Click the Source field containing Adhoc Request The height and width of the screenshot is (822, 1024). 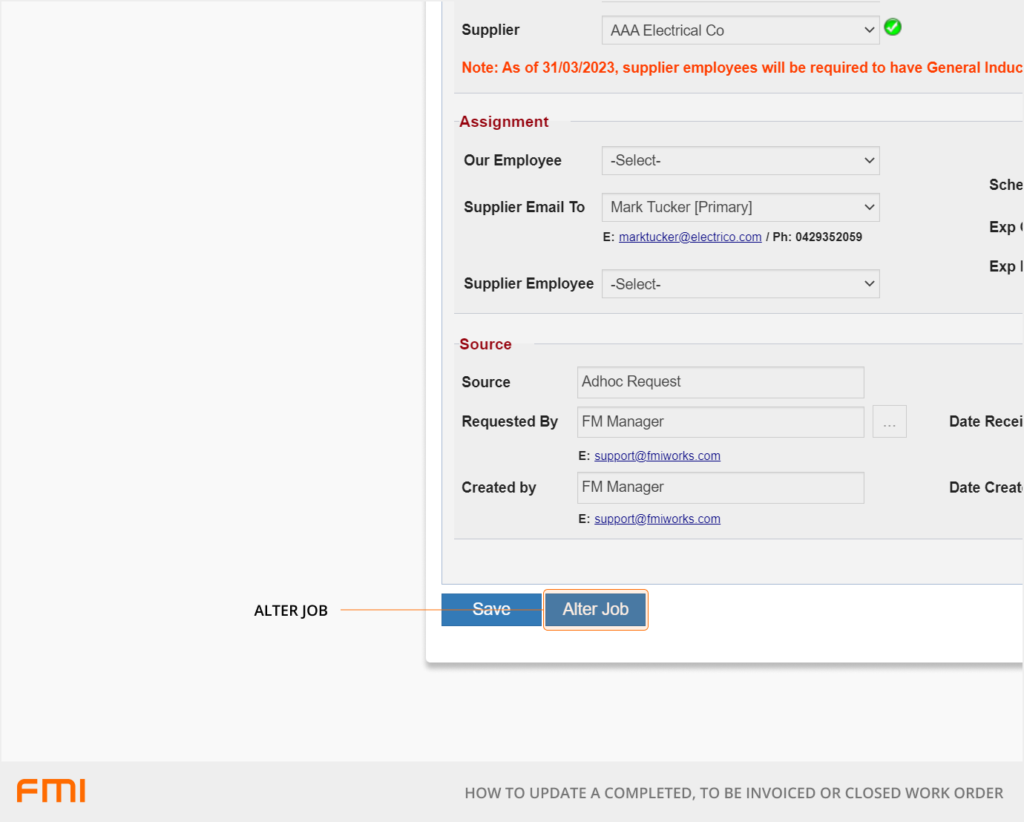pos(720,382)
